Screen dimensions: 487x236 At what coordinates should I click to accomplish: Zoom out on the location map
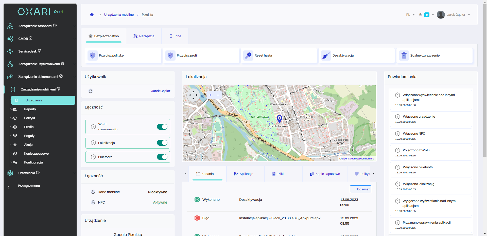tap(218, 95)
